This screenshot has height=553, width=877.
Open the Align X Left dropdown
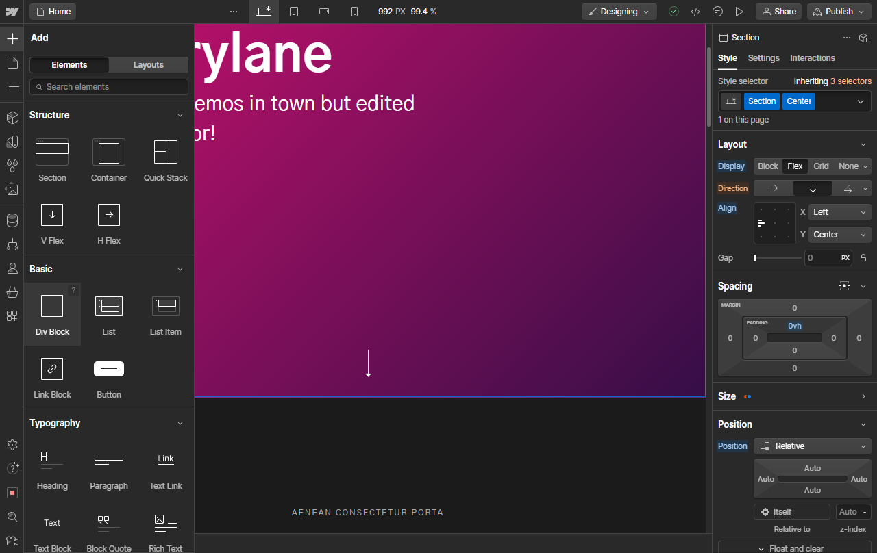point(840,212)
